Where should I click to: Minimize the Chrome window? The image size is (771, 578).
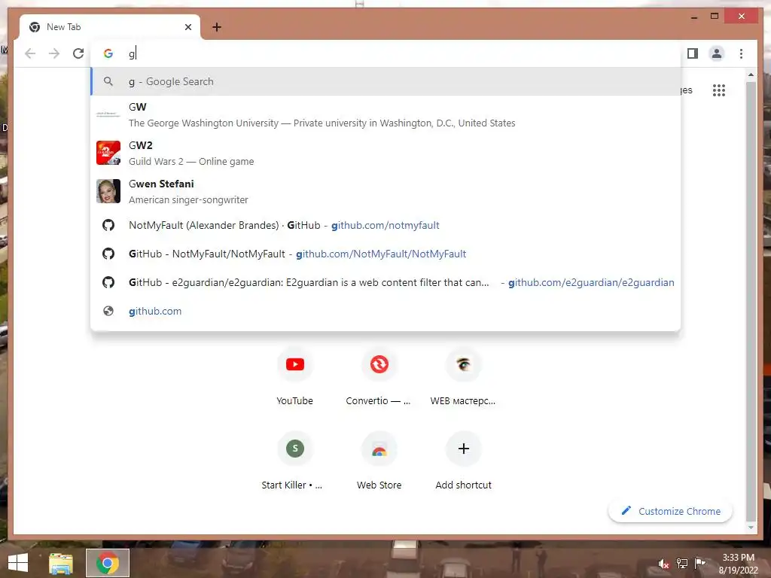tap(693, 17)
